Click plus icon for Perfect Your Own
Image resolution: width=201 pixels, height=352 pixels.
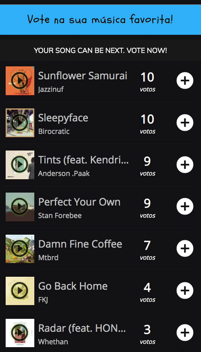pos(185,206)
